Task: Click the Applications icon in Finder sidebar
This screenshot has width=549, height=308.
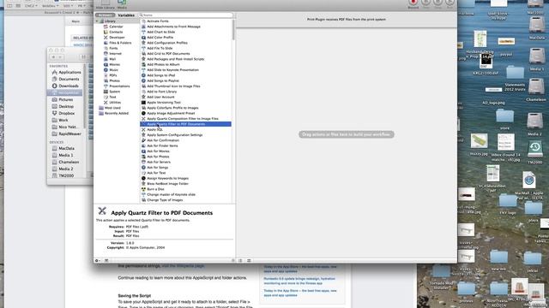Action: tap(55, 72)
